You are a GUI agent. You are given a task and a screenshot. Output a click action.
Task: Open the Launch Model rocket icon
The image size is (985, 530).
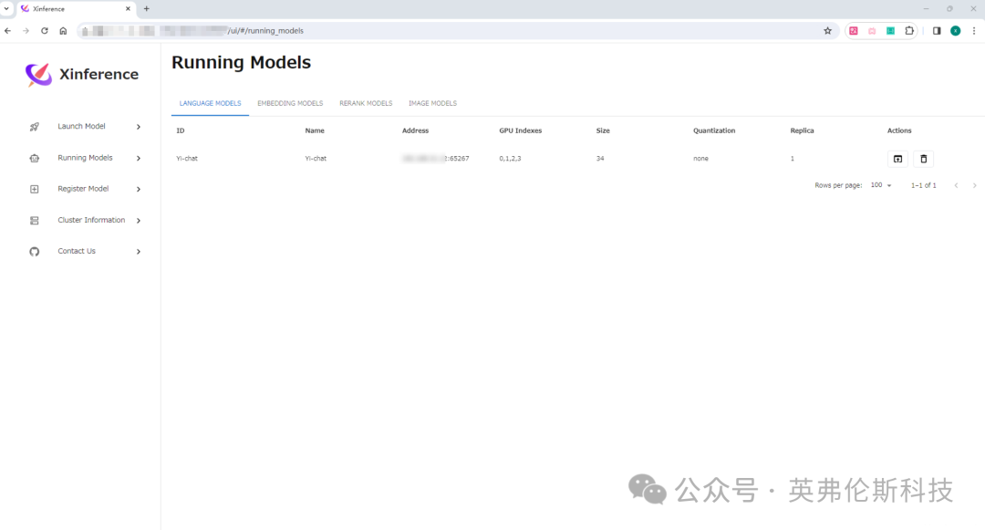[35, 127]
